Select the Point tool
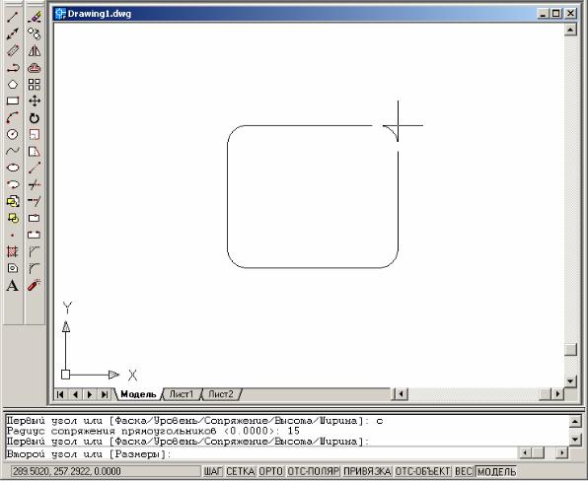588x481 pixels. 13,235
